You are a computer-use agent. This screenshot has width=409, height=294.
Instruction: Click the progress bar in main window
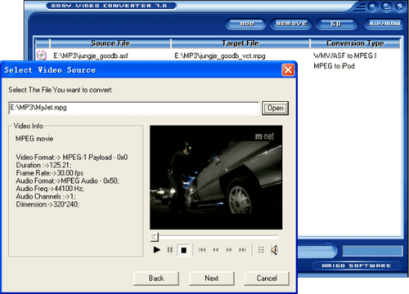372,251
